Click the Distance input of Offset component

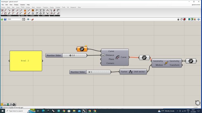click(x=110, y=55)
